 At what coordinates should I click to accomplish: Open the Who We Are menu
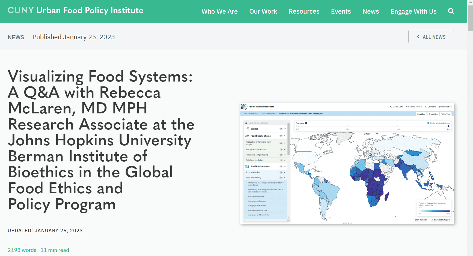(x=220, y=11)
